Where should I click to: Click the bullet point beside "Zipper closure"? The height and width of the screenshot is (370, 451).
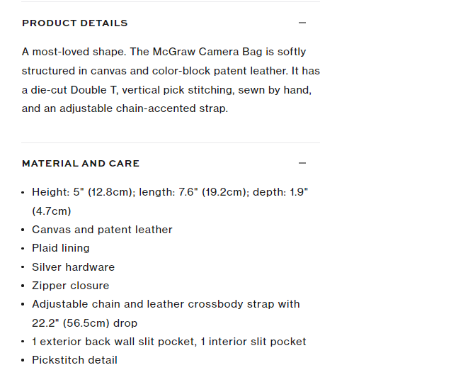tap(23, 286)
